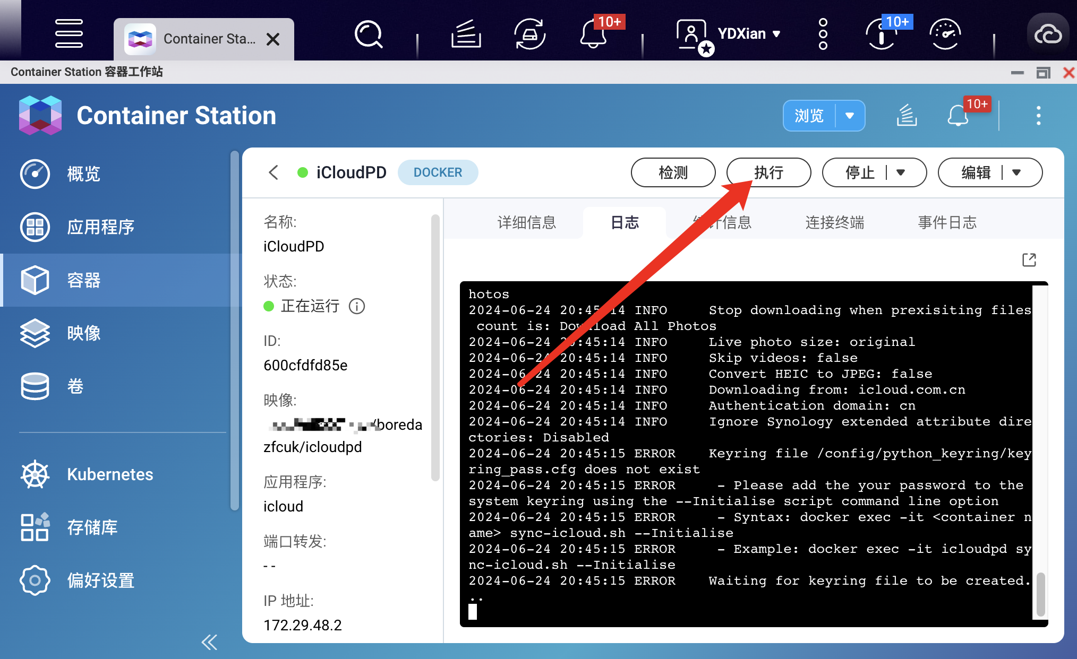Go back with the left chevron arrow
1077x659 pixels.
pyautogui.click(x=273, y=172)
